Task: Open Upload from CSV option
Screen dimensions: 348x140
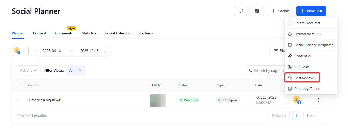Action: coord(308,34)
